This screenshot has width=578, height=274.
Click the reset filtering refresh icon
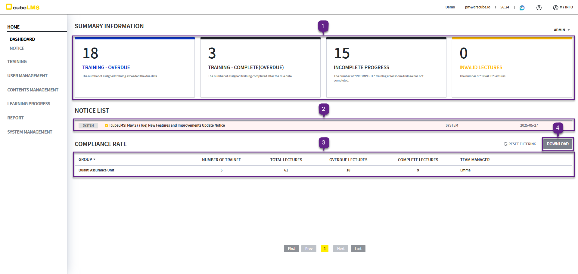tap(505, 144)
